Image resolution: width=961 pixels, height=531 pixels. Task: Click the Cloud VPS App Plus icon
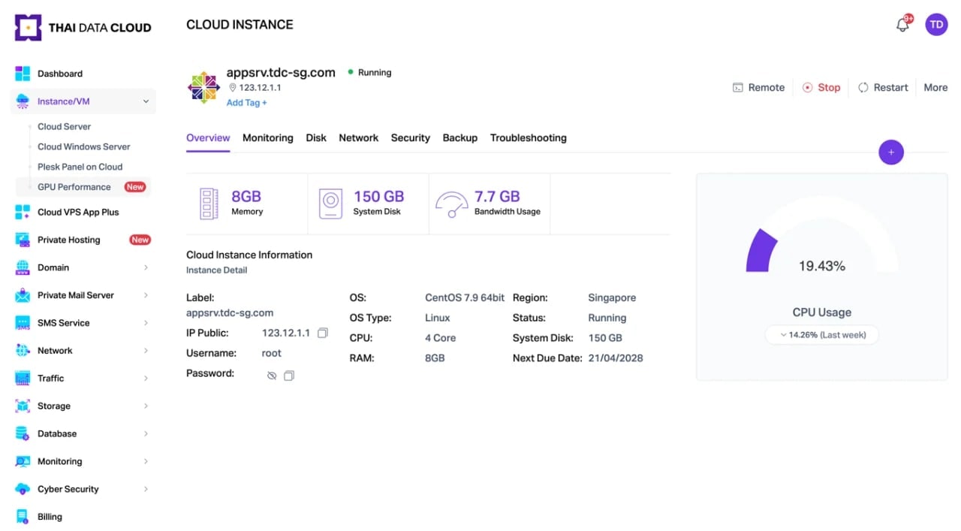23,212
